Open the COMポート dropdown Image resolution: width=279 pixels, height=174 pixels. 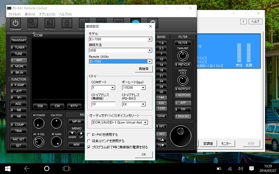(112, 87)
